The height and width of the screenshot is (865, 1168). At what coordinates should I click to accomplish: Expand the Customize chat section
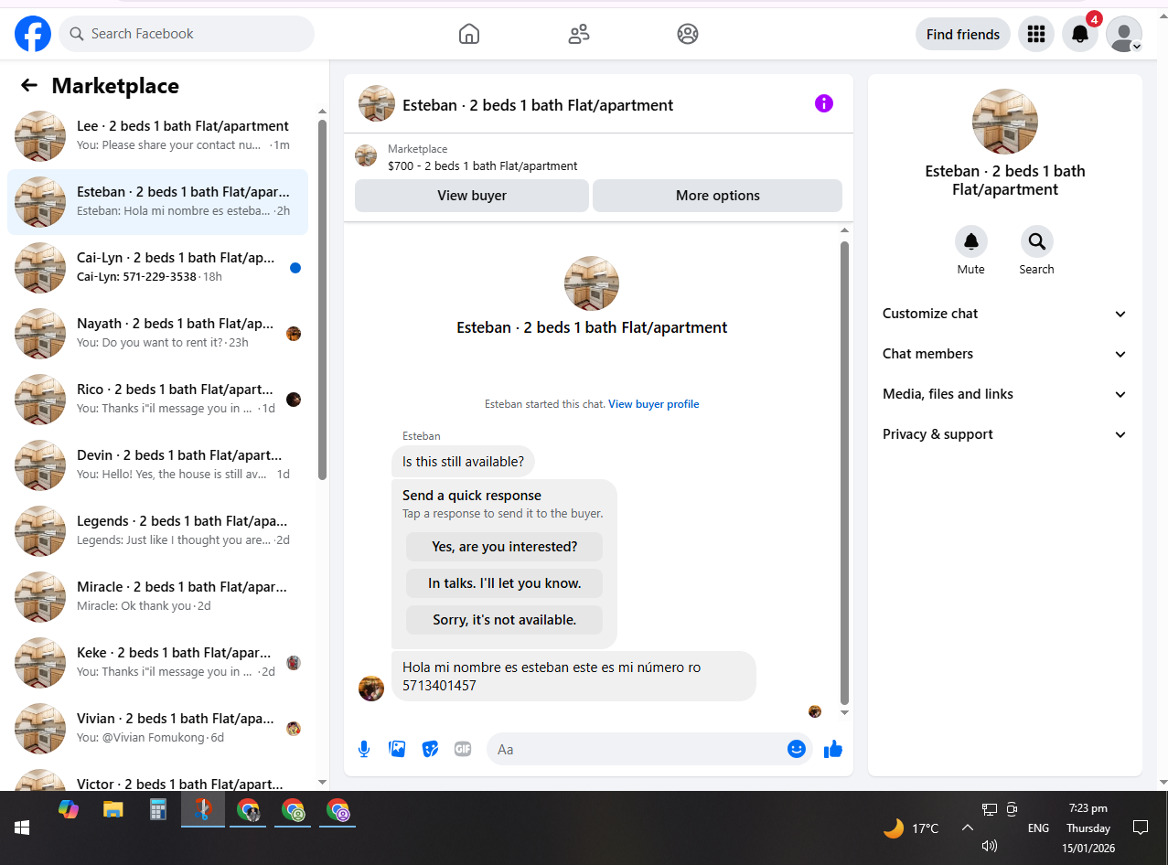[x=1004, y=314]
